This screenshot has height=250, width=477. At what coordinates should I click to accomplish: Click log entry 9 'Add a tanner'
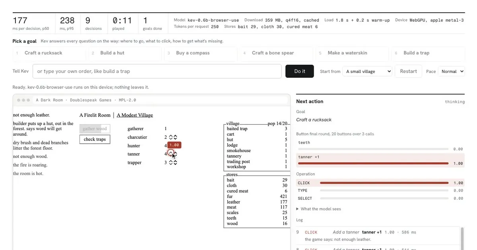tap(378, 236)
